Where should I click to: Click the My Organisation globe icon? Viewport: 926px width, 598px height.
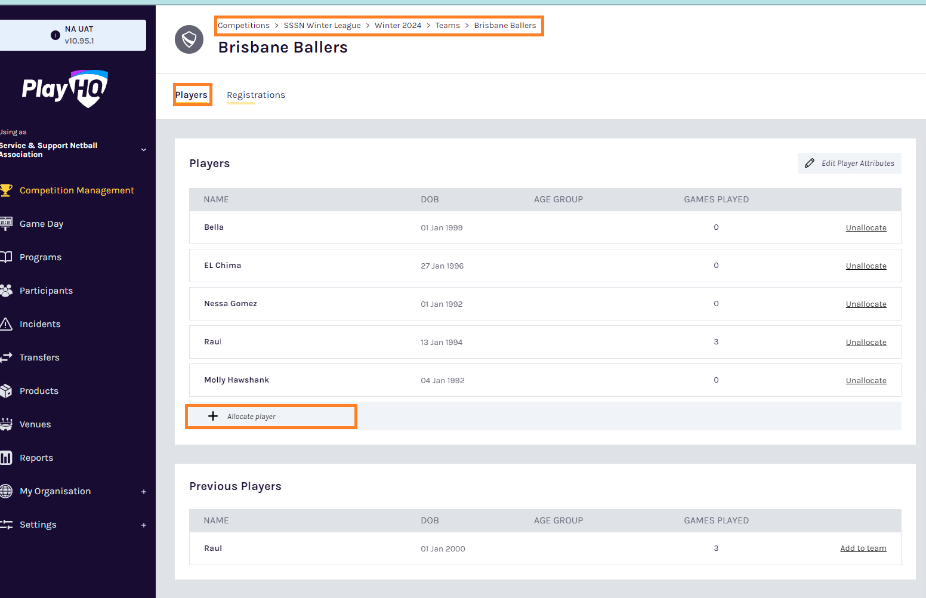[6, 491]
